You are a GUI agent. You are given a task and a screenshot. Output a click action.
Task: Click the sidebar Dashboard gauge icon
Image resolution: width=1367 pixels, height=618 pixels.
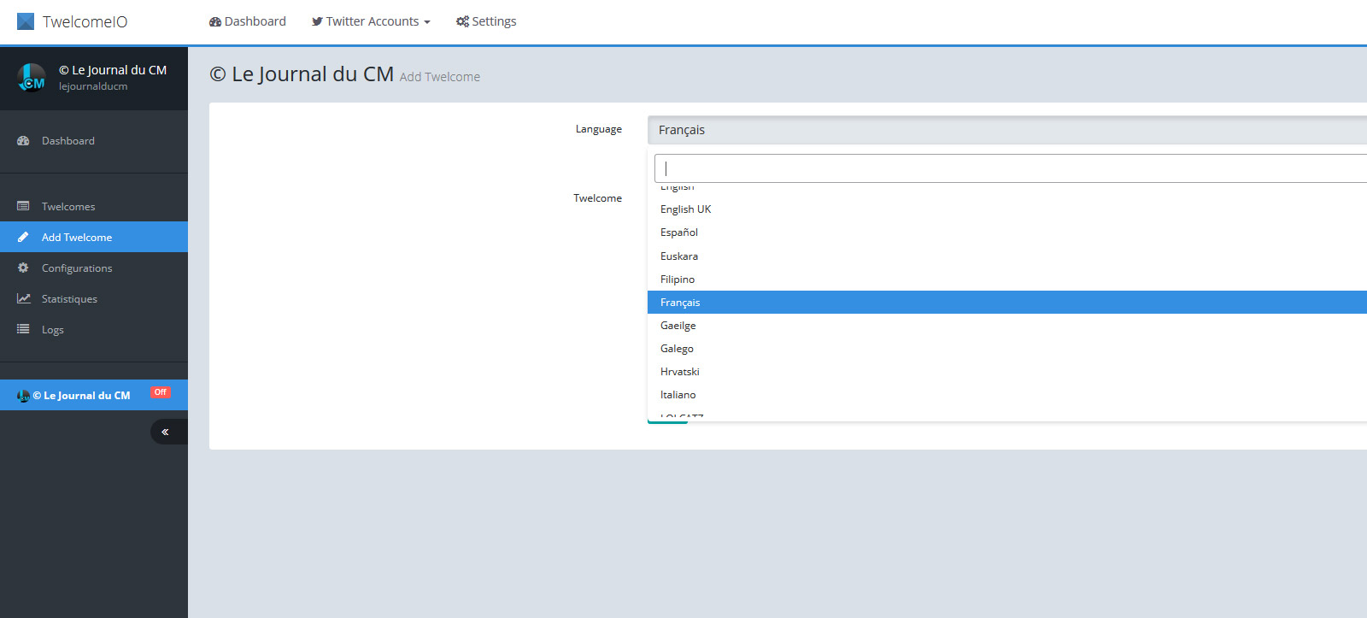coord(23,140)
